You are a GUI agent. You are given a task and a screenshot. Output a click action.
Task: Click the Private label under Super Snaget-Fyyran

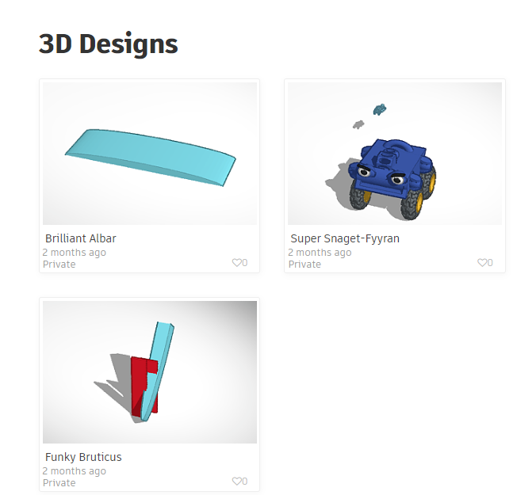pos(304,265)
